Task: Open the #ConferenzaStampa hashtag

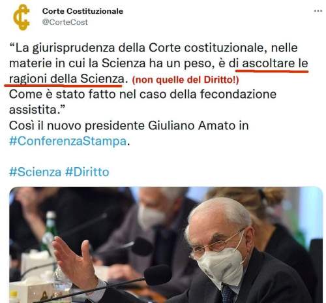Action: [x=68, y=141]
